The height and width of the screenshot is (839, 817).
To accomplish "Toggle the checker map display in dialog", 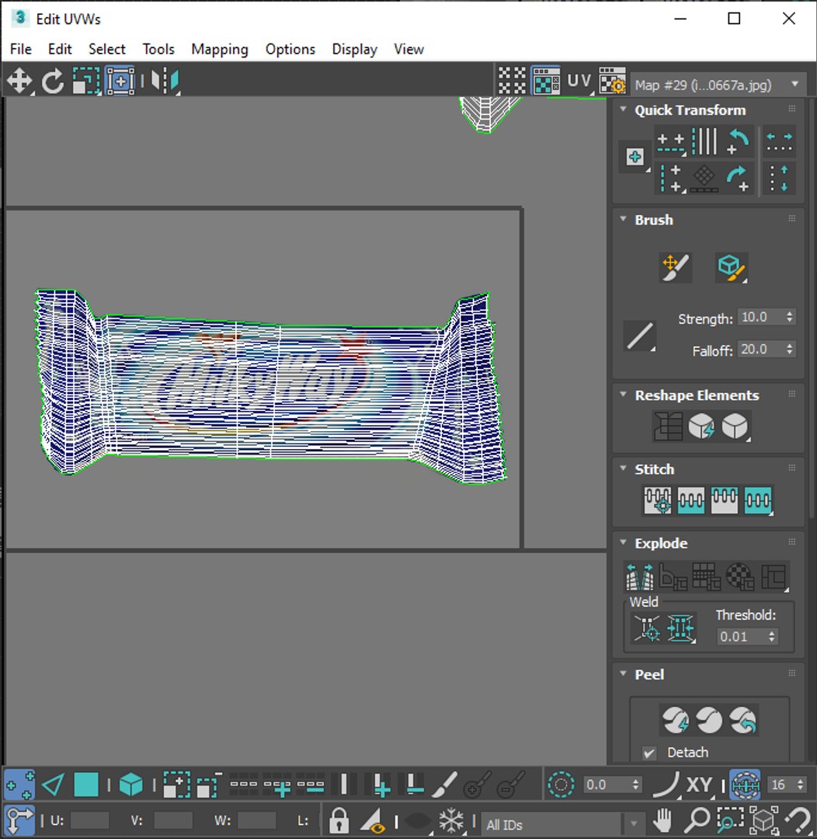I will click(546, 82).
